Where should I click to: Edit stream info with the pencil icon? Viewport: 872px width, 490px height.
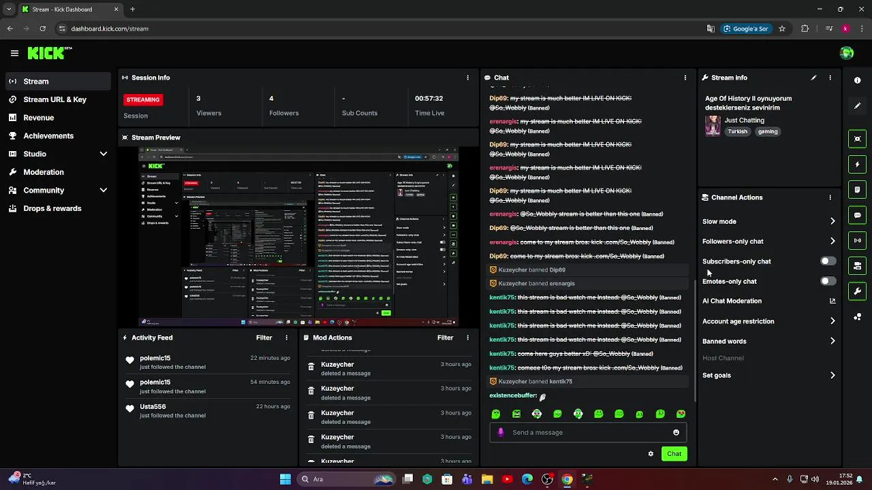[x=813, y=78]
